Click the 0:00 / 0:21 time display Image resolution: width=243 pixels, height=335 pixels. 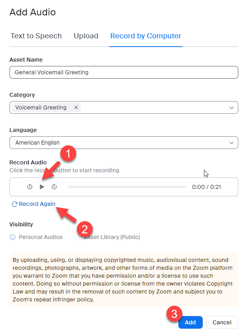point(206,187)
